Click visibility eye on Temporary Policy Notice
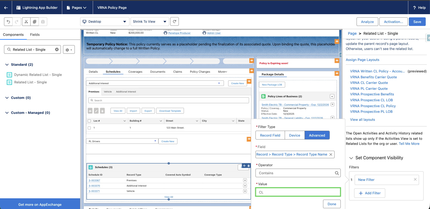430x209 pixels. point(337,41)
